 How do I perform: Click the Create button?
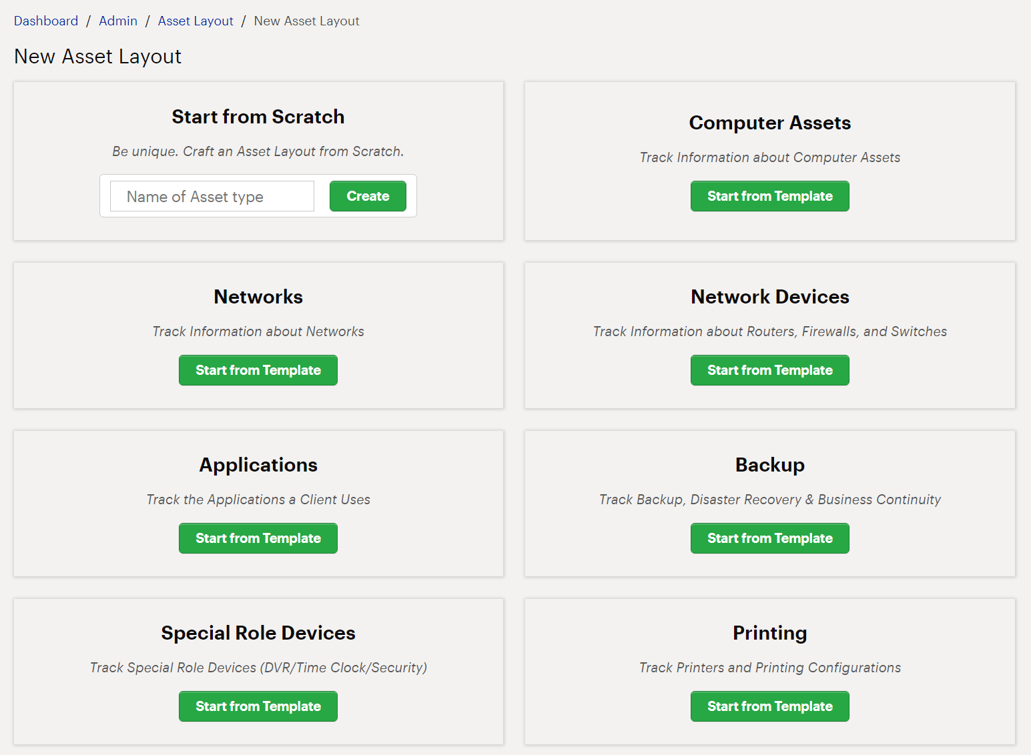[368, 196]
